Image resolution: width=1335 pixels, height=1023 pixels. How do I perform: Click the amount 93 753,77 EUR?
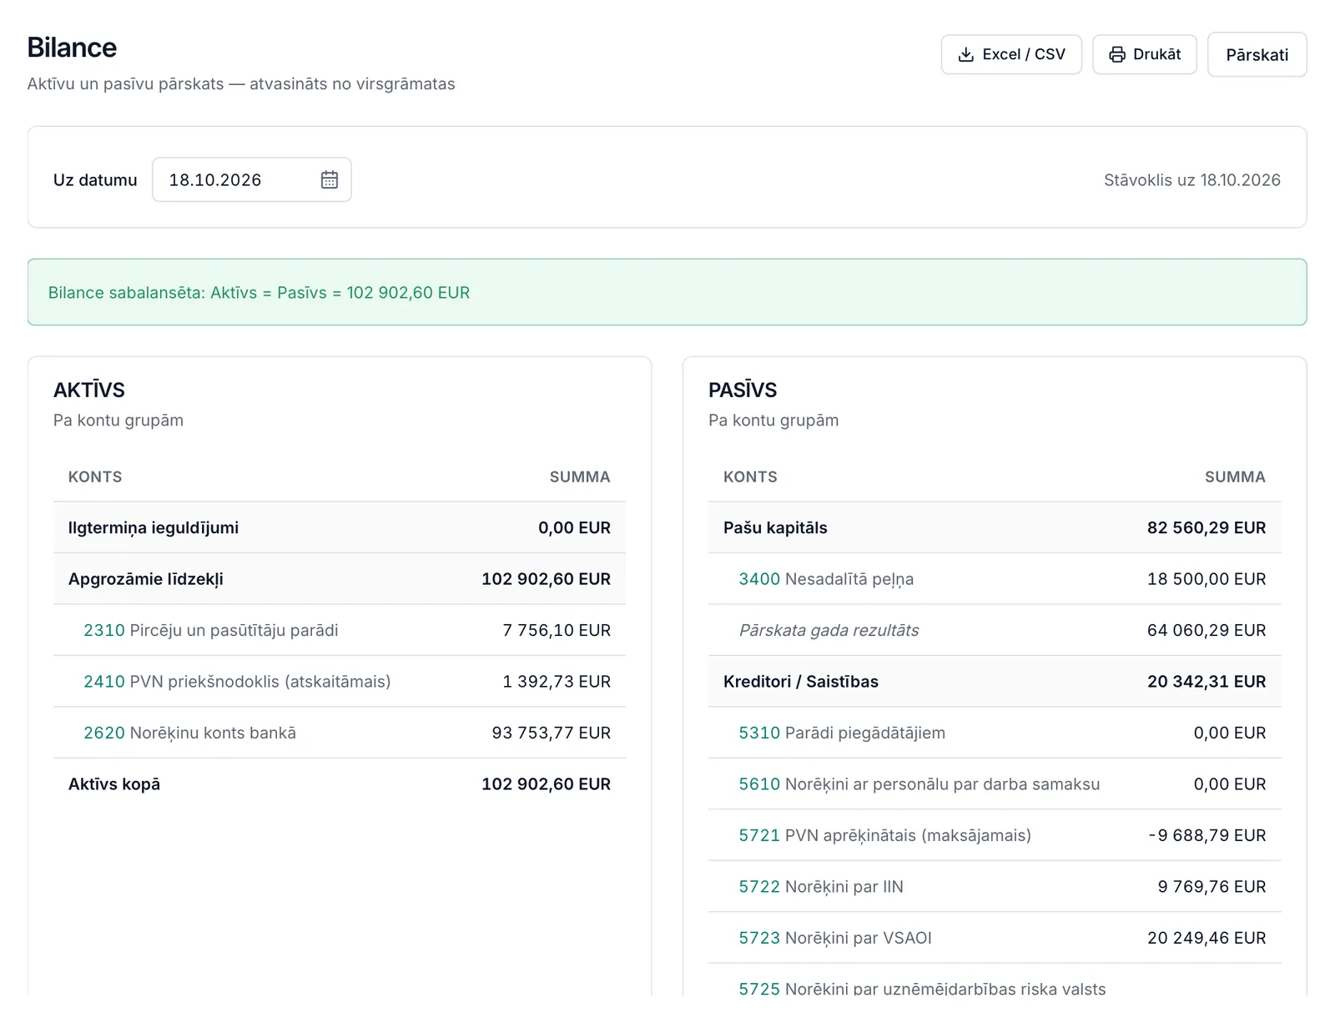pyautogui.click(x=552, y=733)
